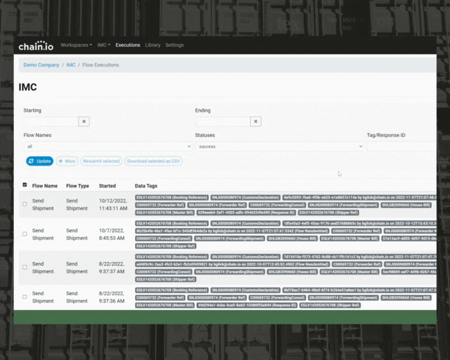Clear the Ending date with X button
Screen dimensions: 450x360
[256, 121]
